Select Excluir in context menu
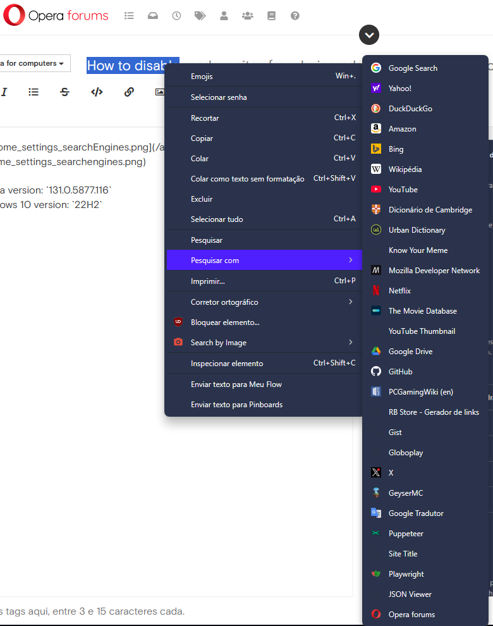This screenshot has height=626, width=493. [264, 199]
